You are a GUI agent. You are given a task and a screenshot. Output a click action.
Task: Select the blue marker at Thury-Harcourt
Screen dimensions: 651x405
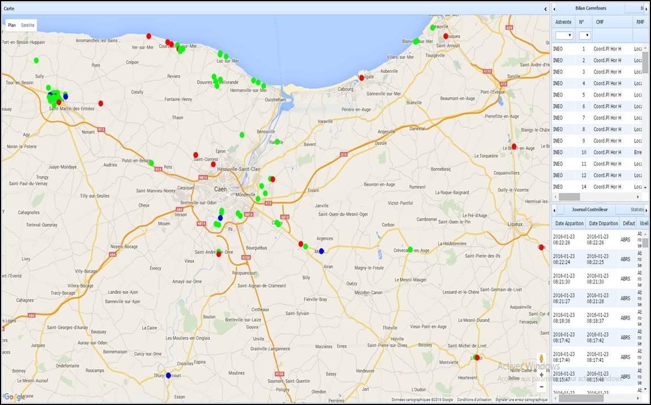click(x=168, y=375)
